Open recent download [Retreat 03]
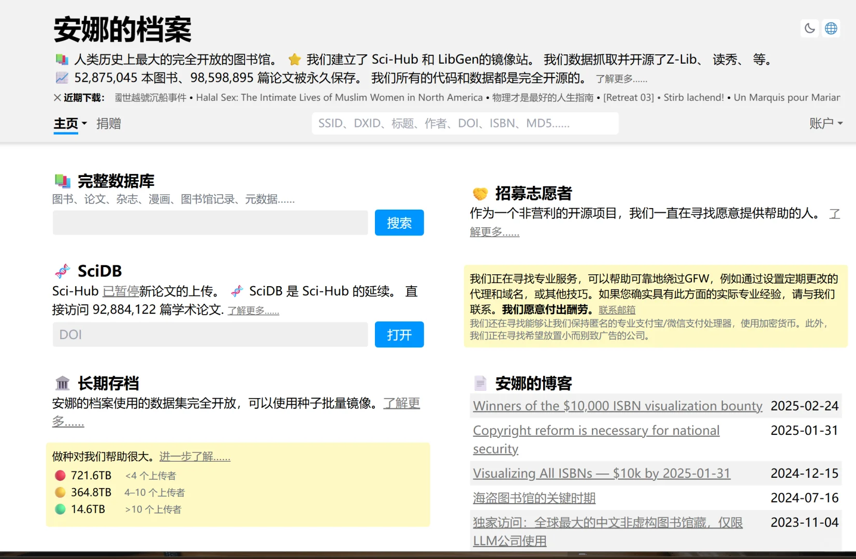 click(629, 97)
